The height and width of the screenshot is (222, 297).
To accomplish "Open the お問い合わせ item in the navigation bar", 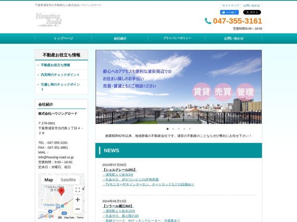I will [x=234, y=38].
